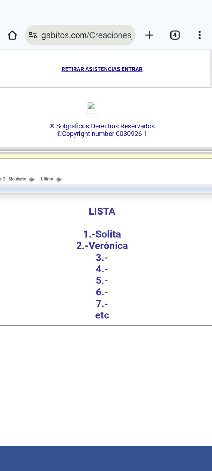
Task: Open Chrome three-dot overflow menu
Action: pos(199,35)
